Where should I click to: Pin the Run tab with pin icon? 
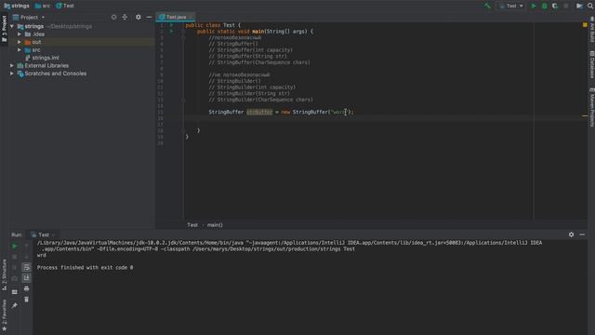click(15, 306)
